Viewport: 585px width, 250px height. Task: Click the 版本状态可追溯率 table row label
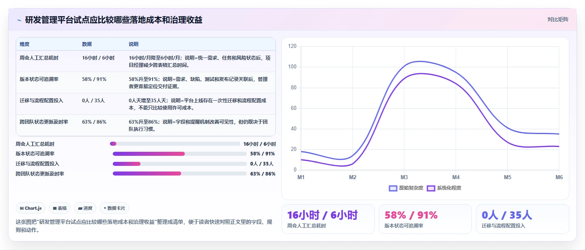[39, 79]
